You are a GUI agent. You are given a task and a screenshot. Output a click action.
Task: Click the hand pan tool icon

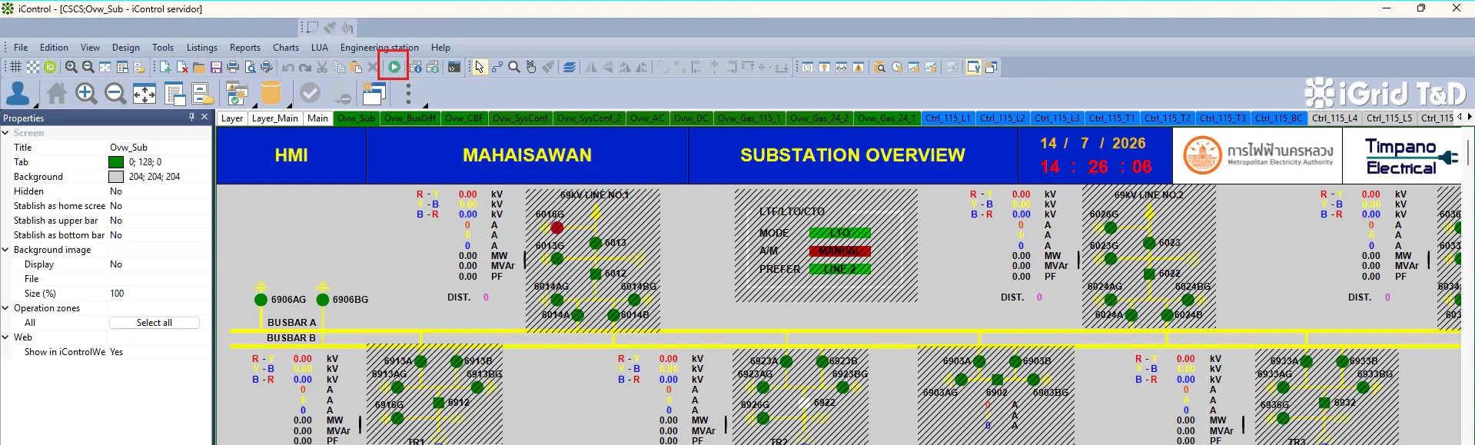click(x=531, y=68)
